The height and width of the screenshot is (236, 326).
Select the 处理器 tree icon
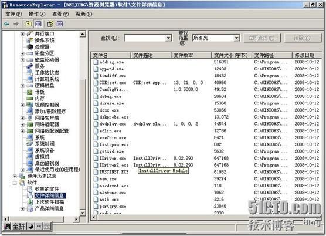(x=30, y=46)
